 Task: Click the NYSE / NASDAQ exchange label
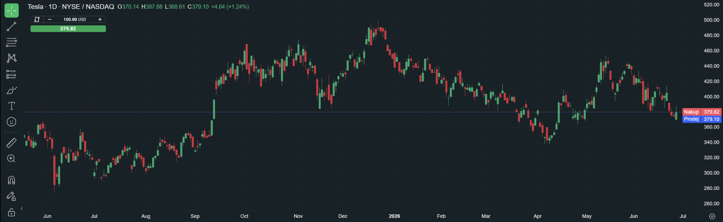tap(88, 7)
